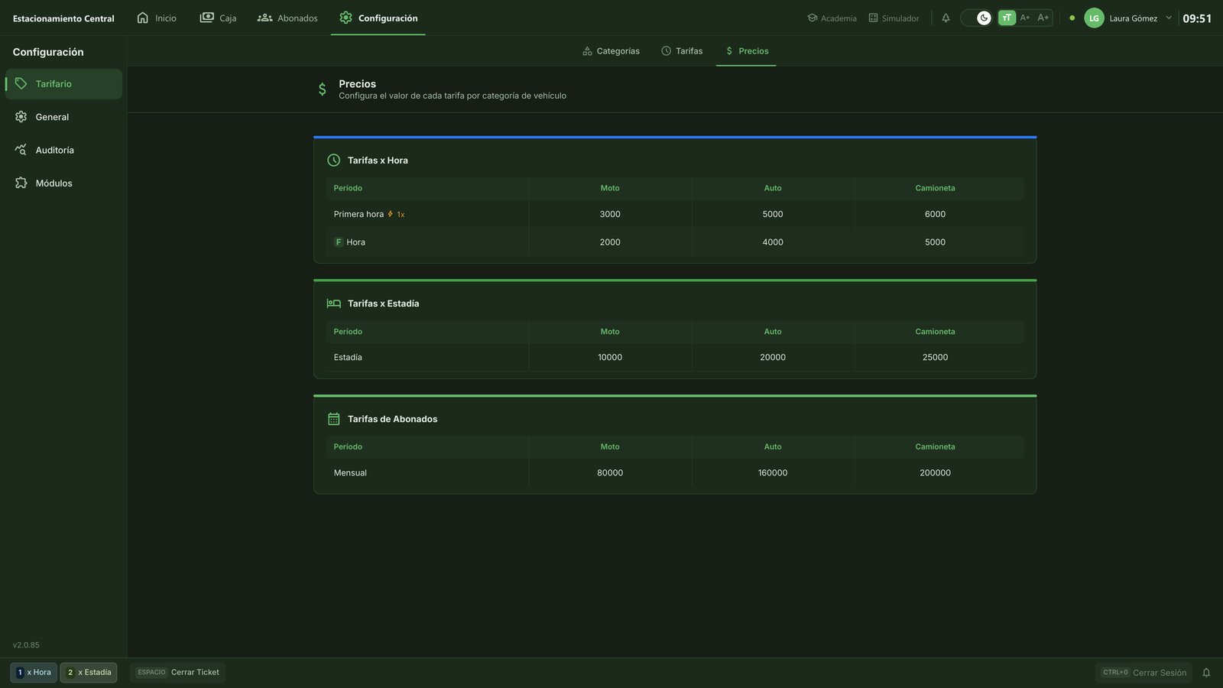Edit Mensual Moto price 80000
The height and width of the screenshot is (688, 1223).
tap(610, 472)
